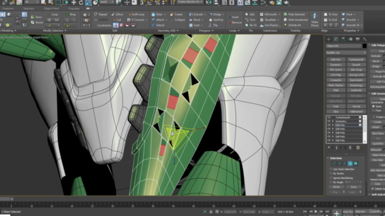Viewport: 385px width, 216px height.
Task: Click Unhide All in Visibility panel
Action: [x=292, y=25]
